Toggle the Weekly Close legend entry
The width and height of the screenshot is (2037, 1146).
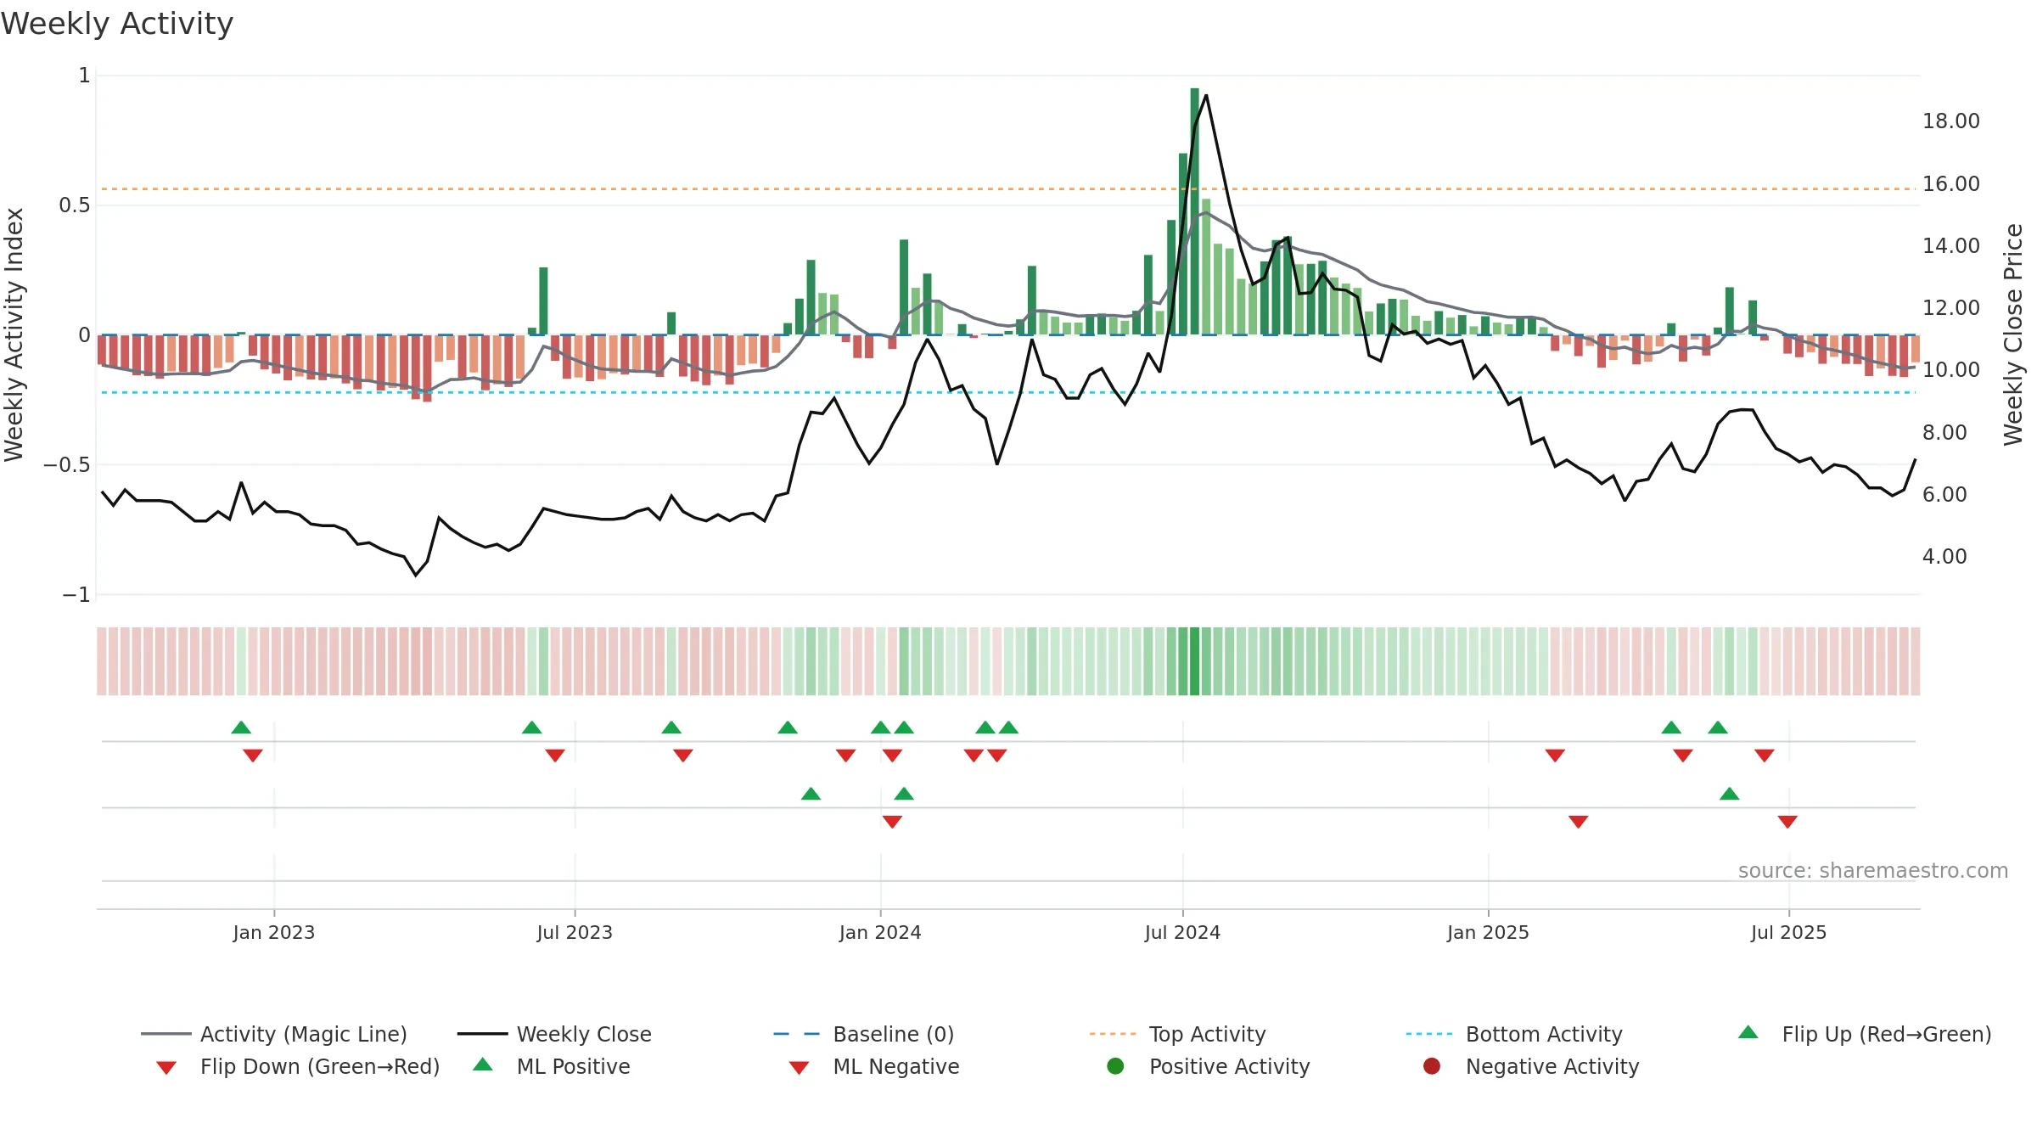[x=554, y=1034]
